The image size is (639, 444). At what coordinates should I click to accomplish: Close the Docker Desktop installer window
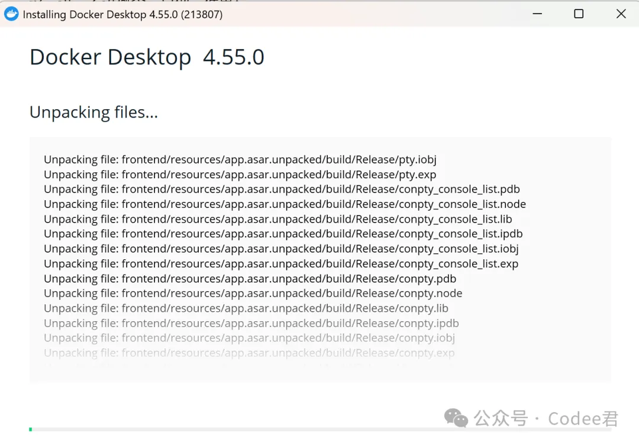click(x=621, y=14)
